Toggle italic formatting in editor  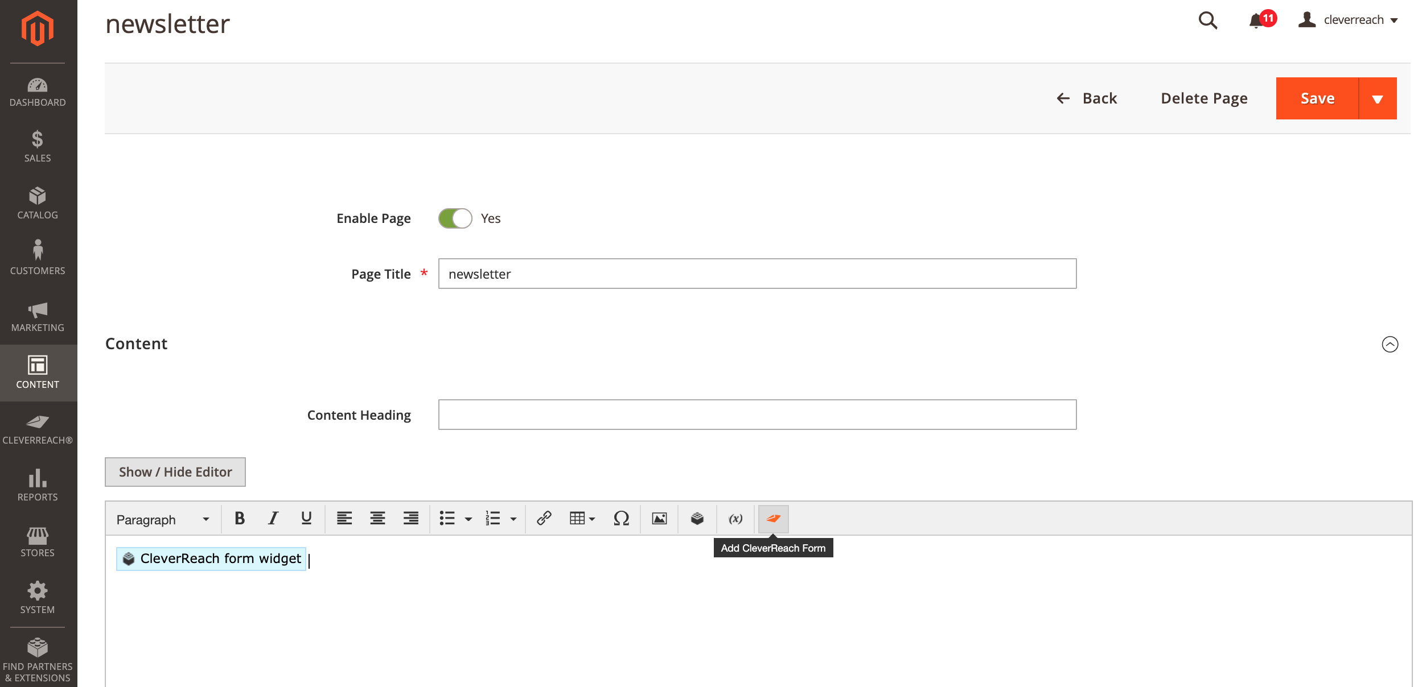point(273,519)
